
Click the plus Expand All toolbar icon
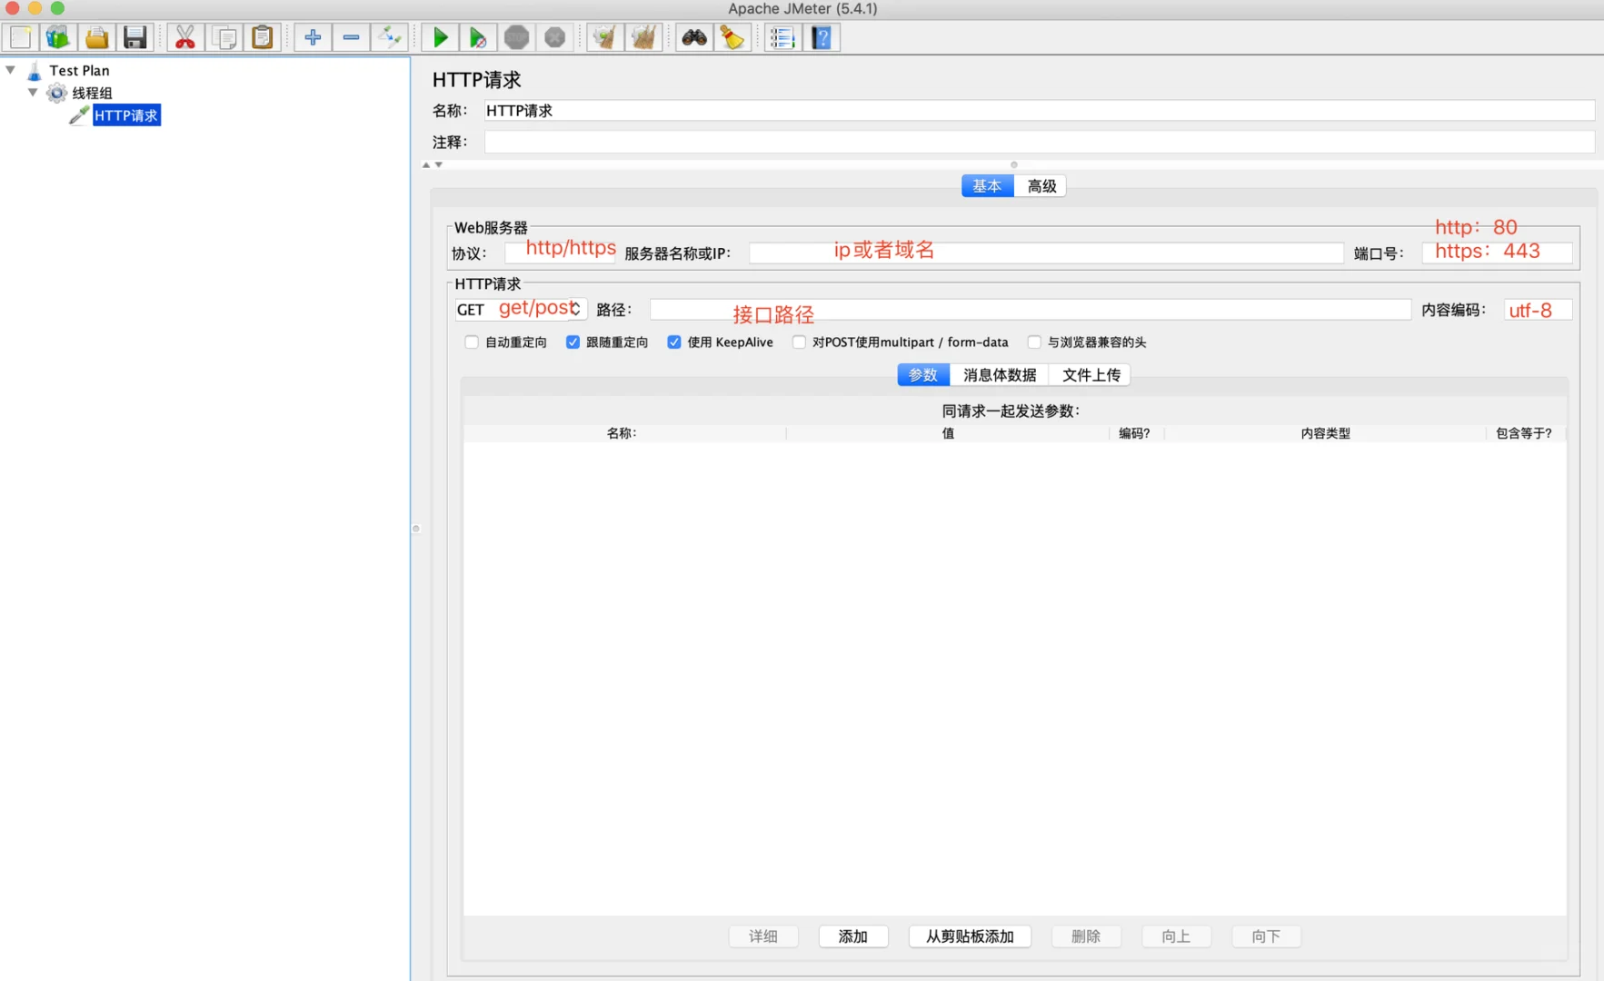[x=313, y=37]
